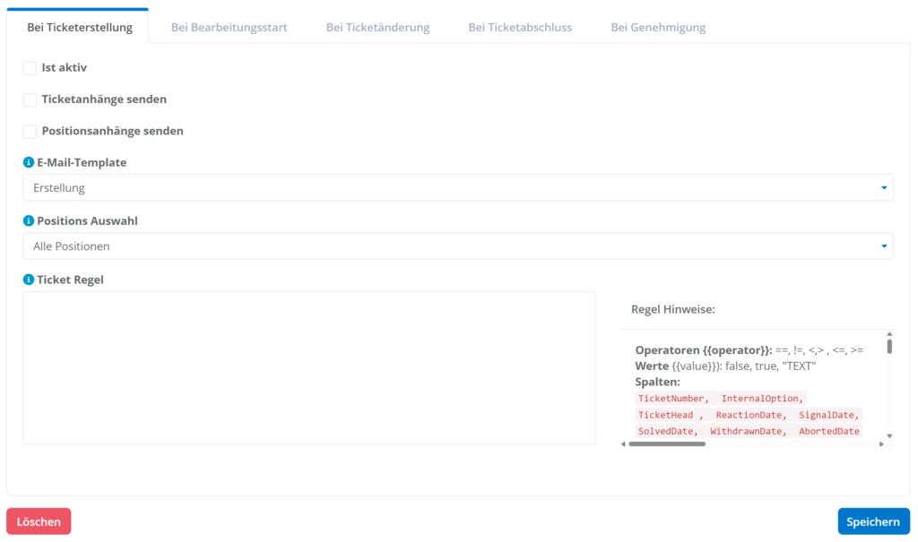Viewport: 918px width, 542px height.
Task: Open the E-Mail-Template dropdown showing Erstellung
Action: click(x=457, y=188)
